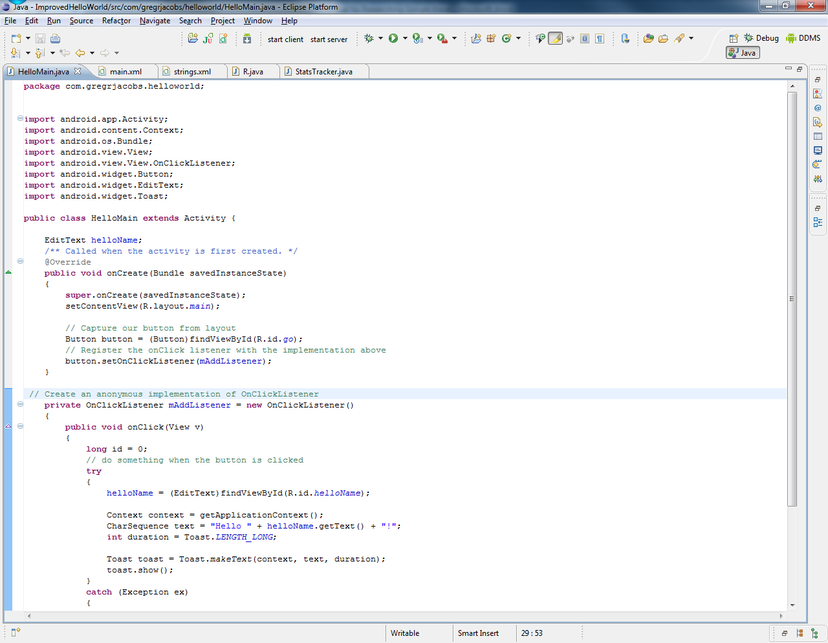Collapse the import statements fold marker
The image size is (828, 643).
(20, 118)
